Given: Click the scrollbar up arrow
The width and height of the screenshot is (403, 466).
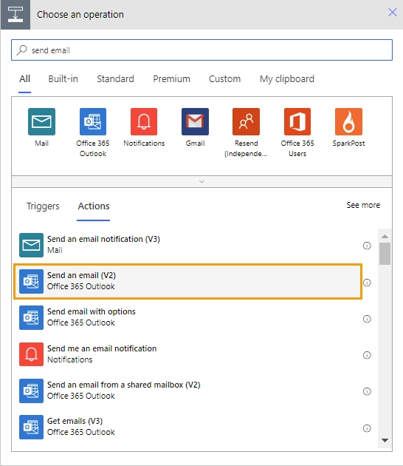Looking at the screenshot, I should tap(385, 236).
